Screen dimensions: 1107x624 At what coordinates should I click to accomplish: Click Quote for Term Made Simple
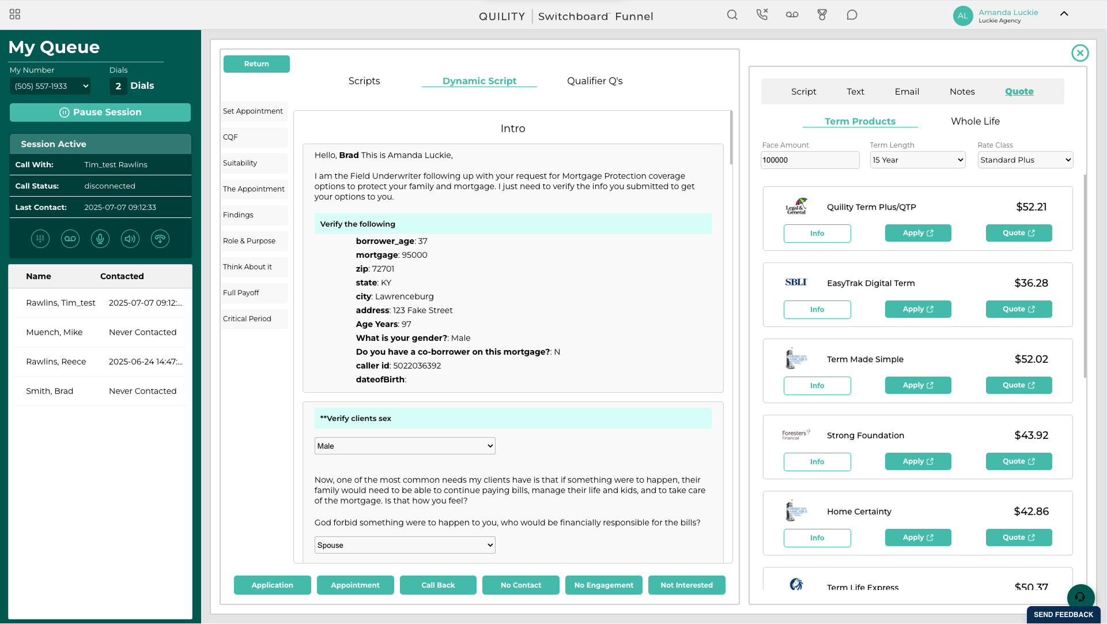click(x=1019, y=386)
